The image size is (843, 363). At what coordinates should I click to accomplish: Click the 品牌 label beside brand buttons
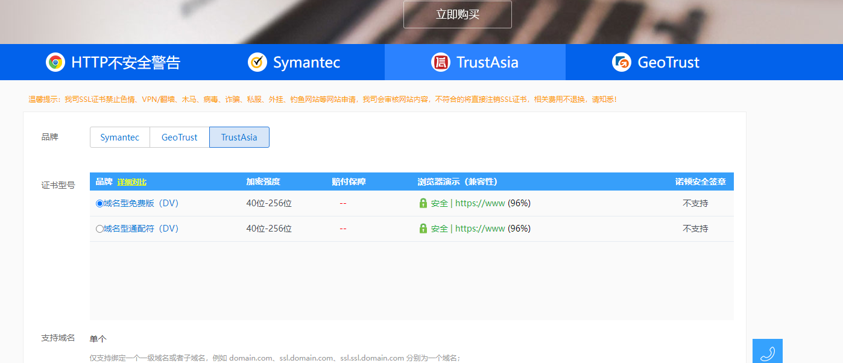coord(49,137)
